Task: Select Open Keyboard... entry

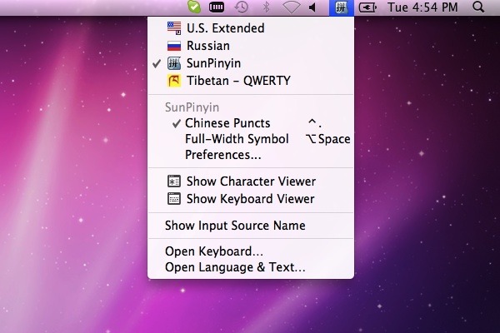Action: tap(251, 251)
